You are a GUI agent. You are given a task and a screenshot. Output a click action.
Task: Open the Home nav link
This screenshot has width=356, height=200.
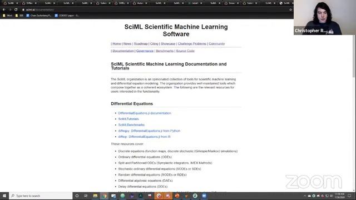click(117, 43)
